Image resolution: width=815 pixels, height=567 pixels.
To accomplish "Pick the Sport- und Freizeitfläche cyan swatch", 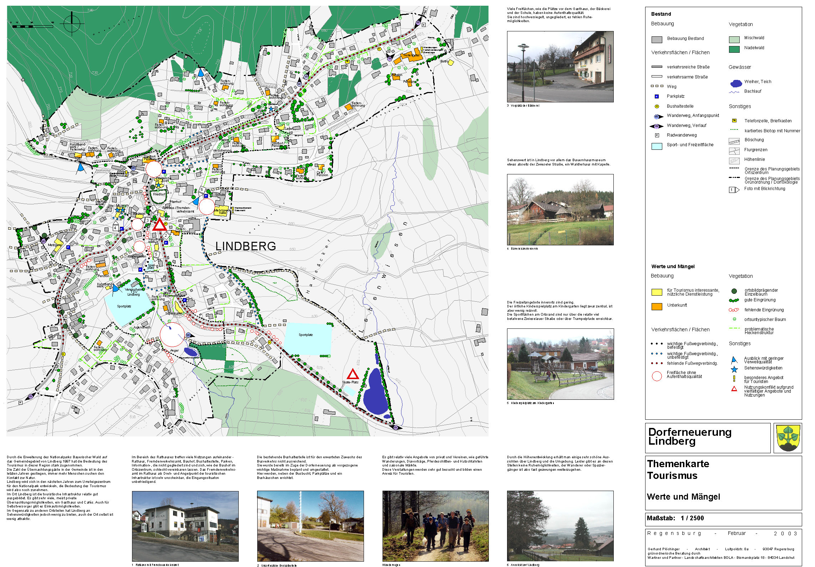I will [657, 146].
